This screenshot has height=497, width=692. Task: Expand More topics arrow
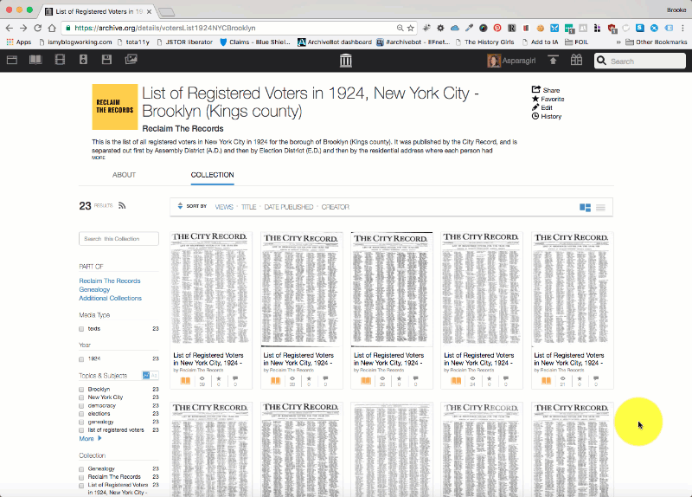click(91, 439)
